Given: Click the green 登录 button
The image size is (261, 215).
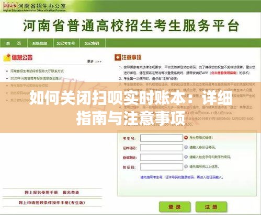Looking at the screenshot, I should [x=175, y=207].
